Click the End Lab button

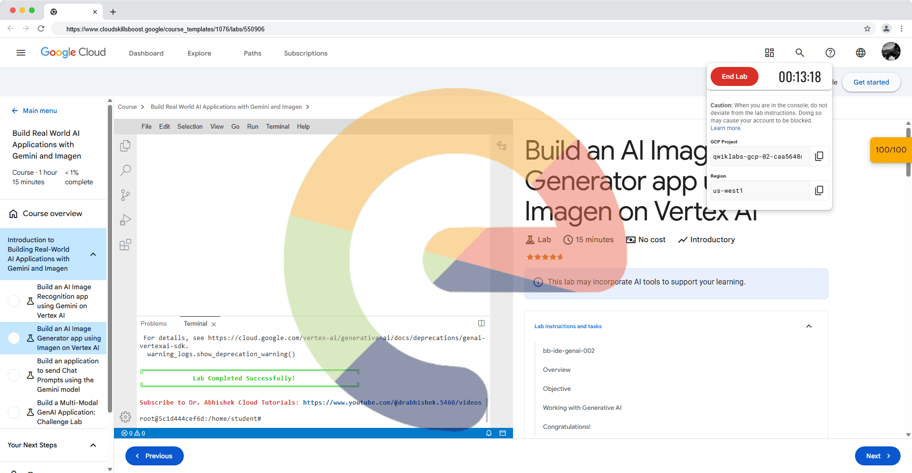pyautogui.click(x=734, y=76)
